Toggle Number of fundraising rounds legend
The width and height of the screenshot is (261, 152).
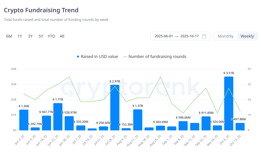[154, 57]
